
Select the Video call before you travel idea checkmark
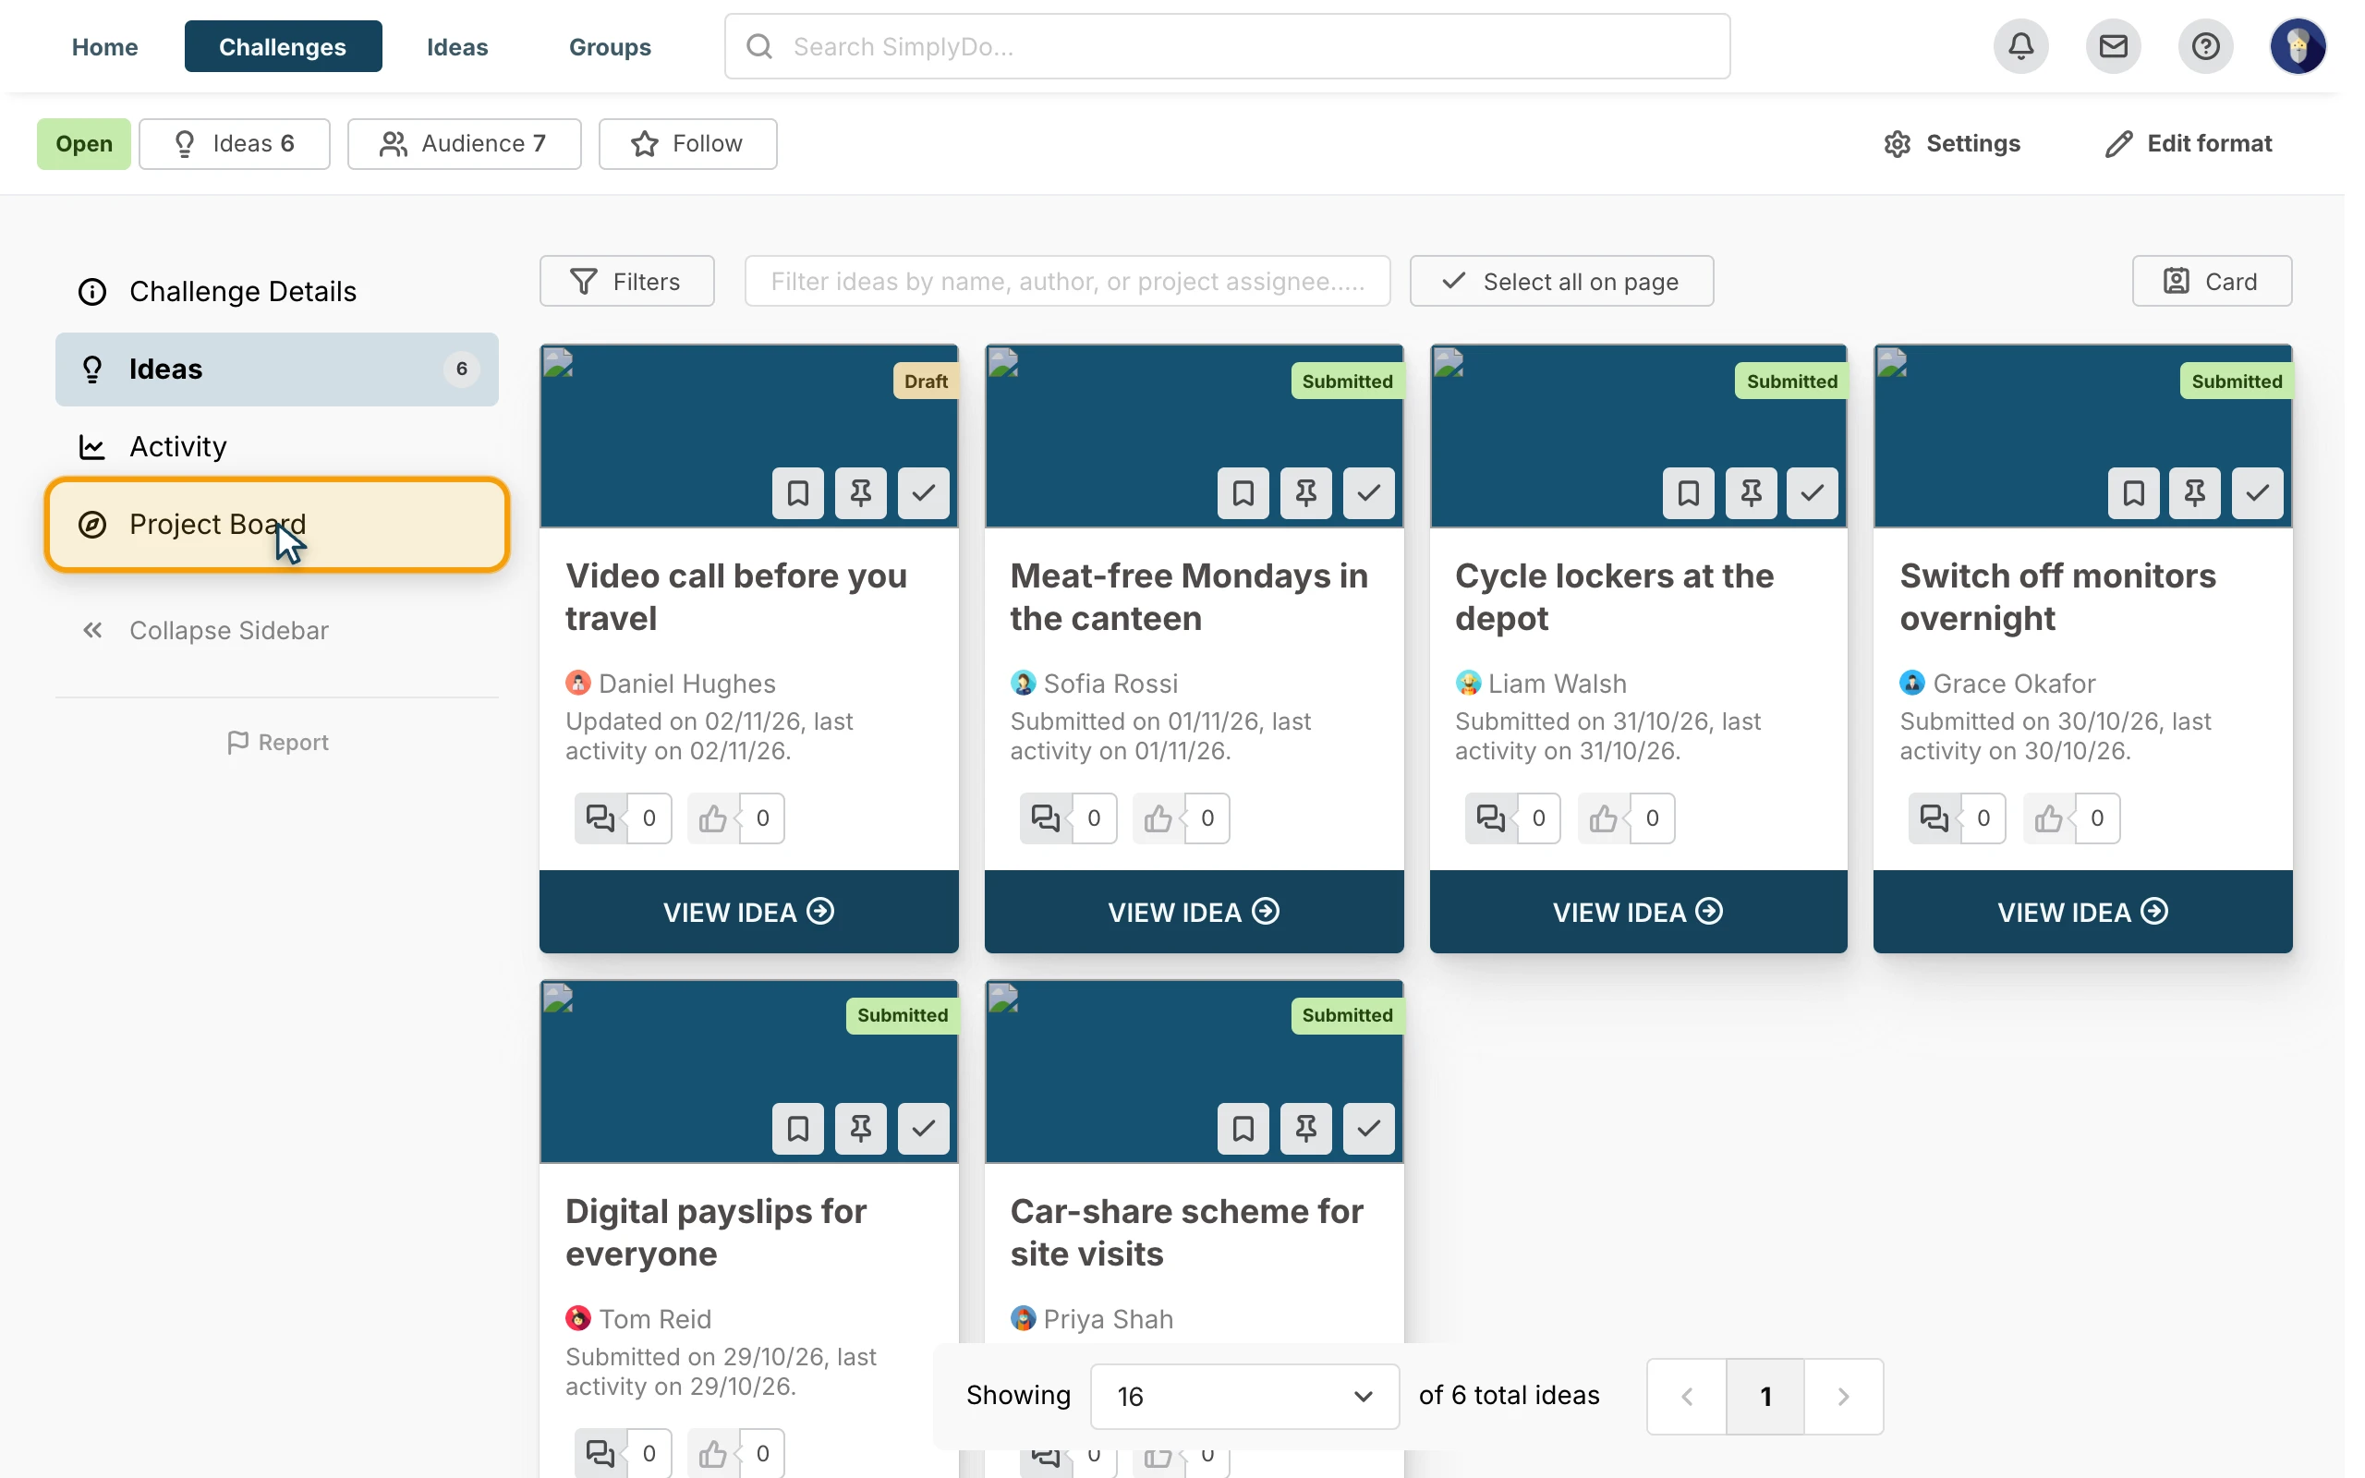[923, 492]
